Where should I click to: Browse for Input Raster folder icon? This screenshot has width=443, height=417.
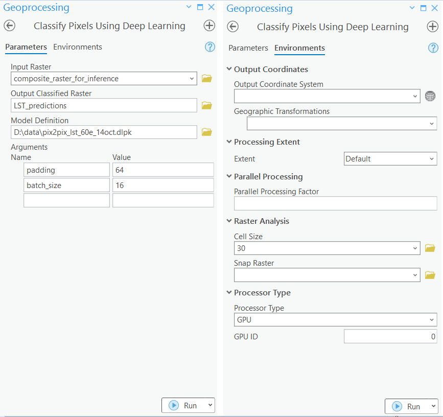pos(206,79)
